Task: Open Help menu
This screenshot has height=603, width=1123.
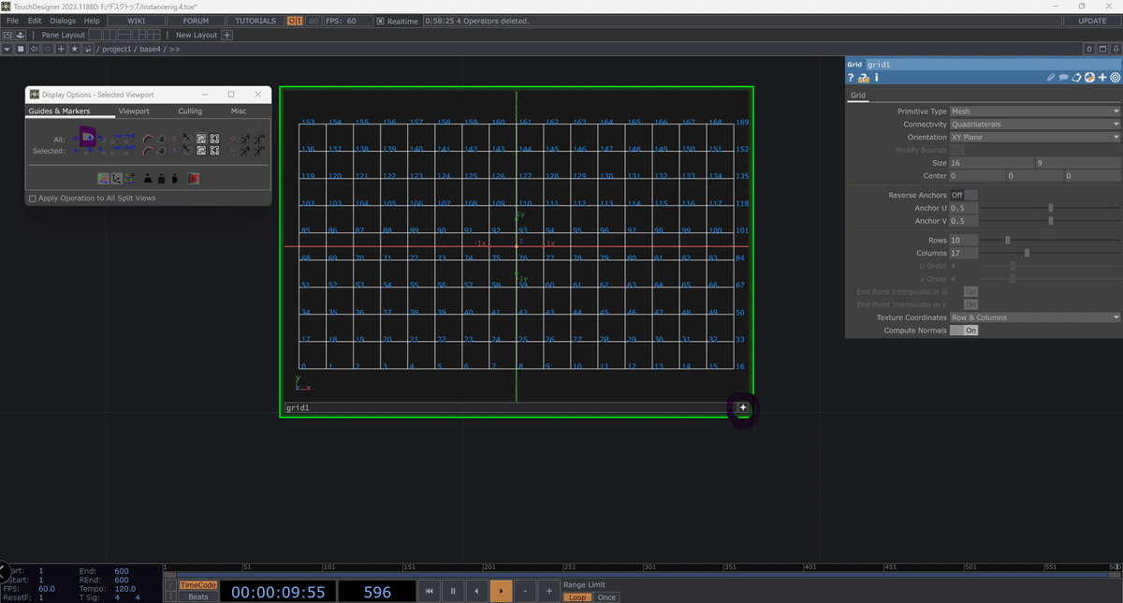Action: (92, 21)
